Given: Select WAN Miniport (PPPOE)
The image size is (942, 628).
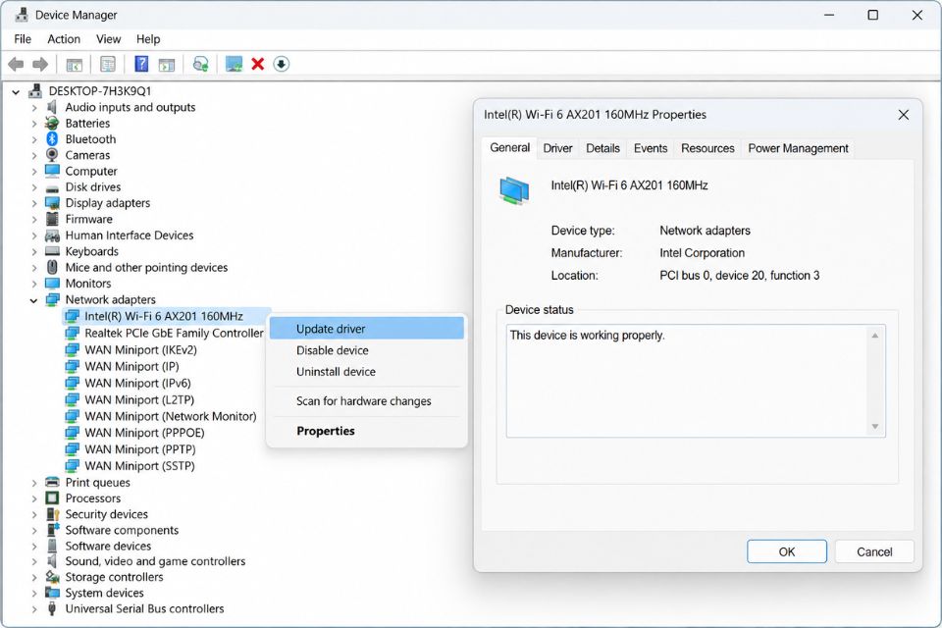Looking at the screenshot, I should [144, 433].
